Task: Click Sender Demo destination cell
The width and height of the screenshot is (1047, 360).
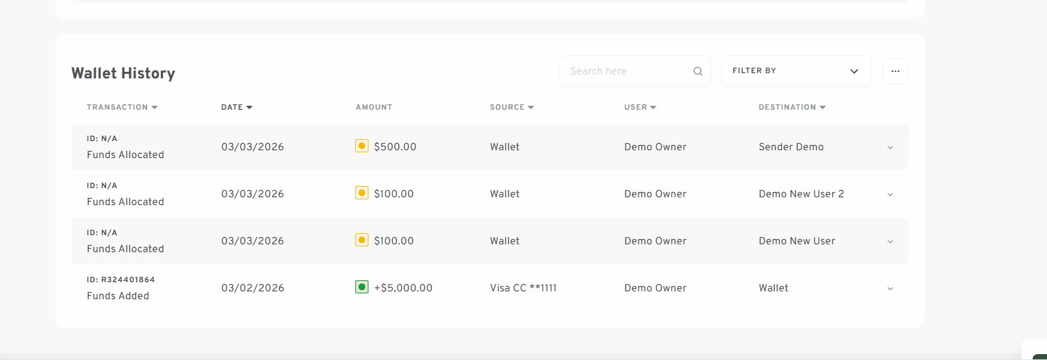Action: click(x=791, y=147)
